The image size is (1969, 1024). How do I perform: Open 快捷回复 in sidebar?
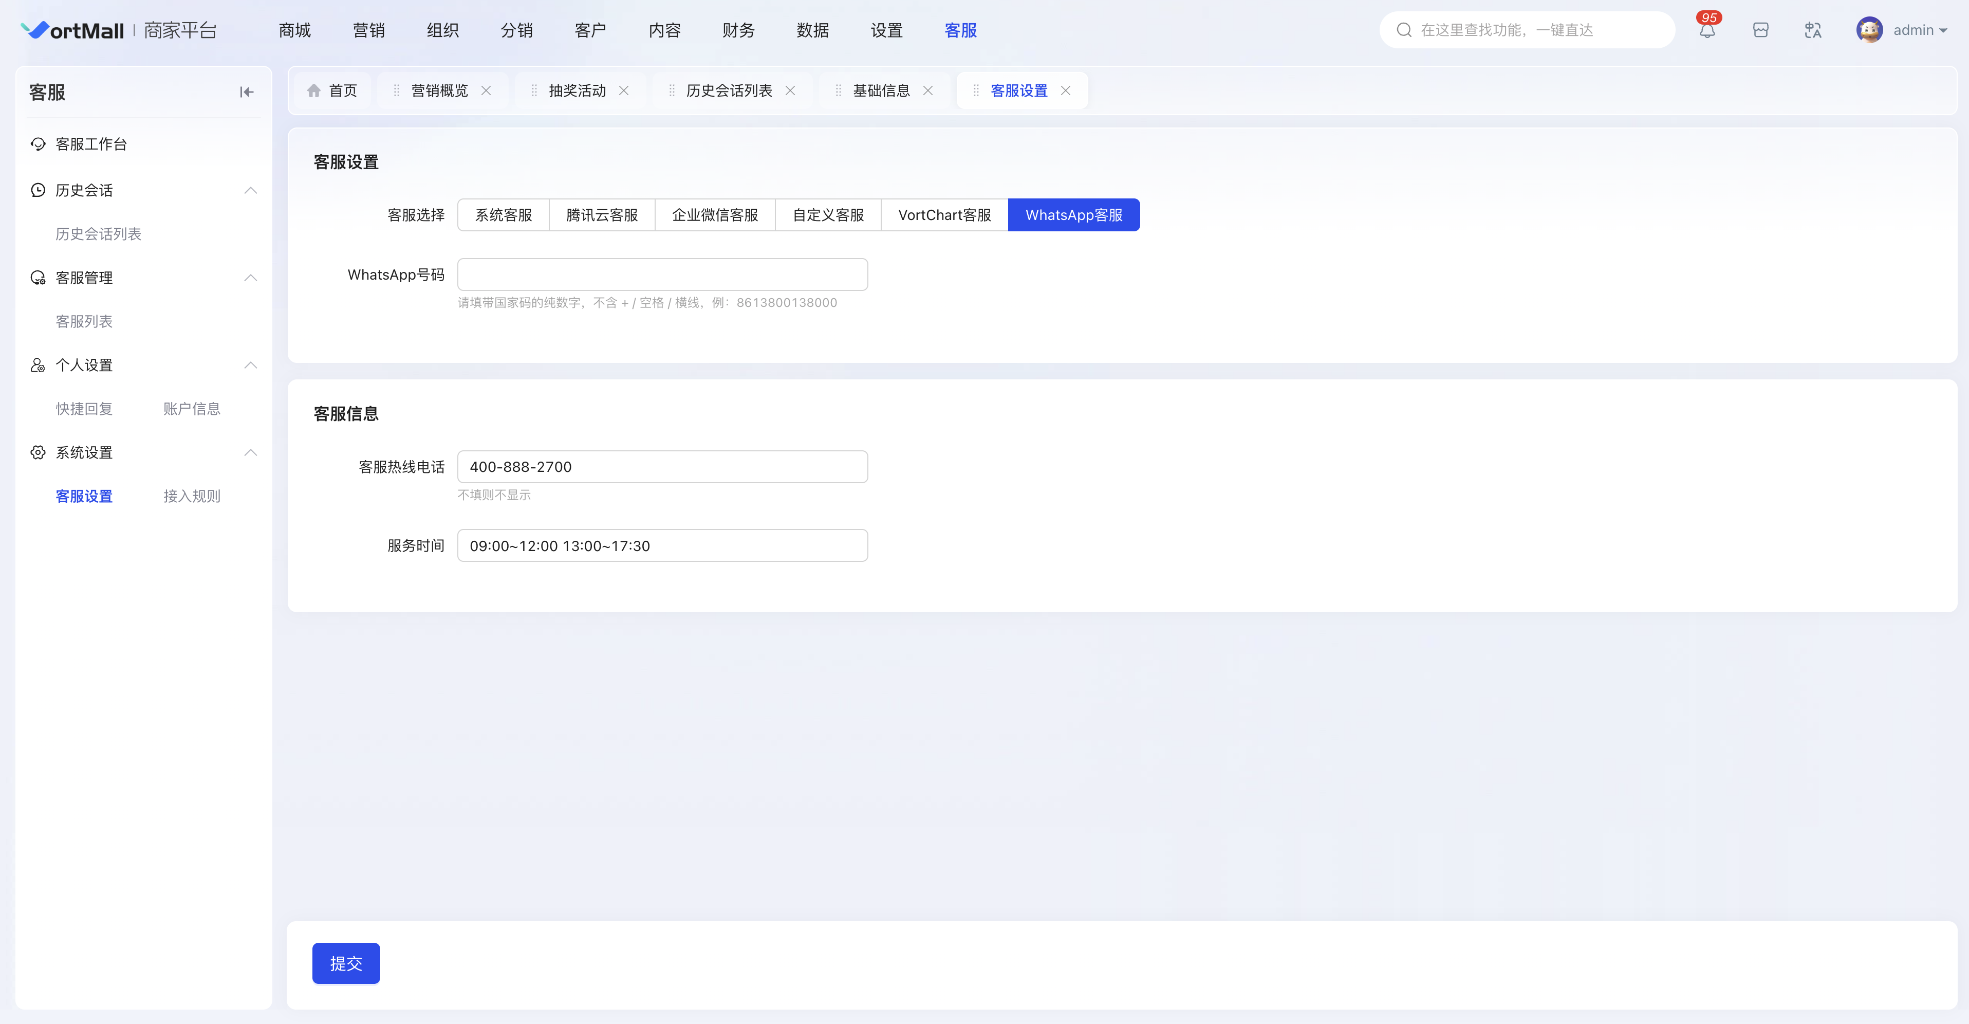[84, 409]
